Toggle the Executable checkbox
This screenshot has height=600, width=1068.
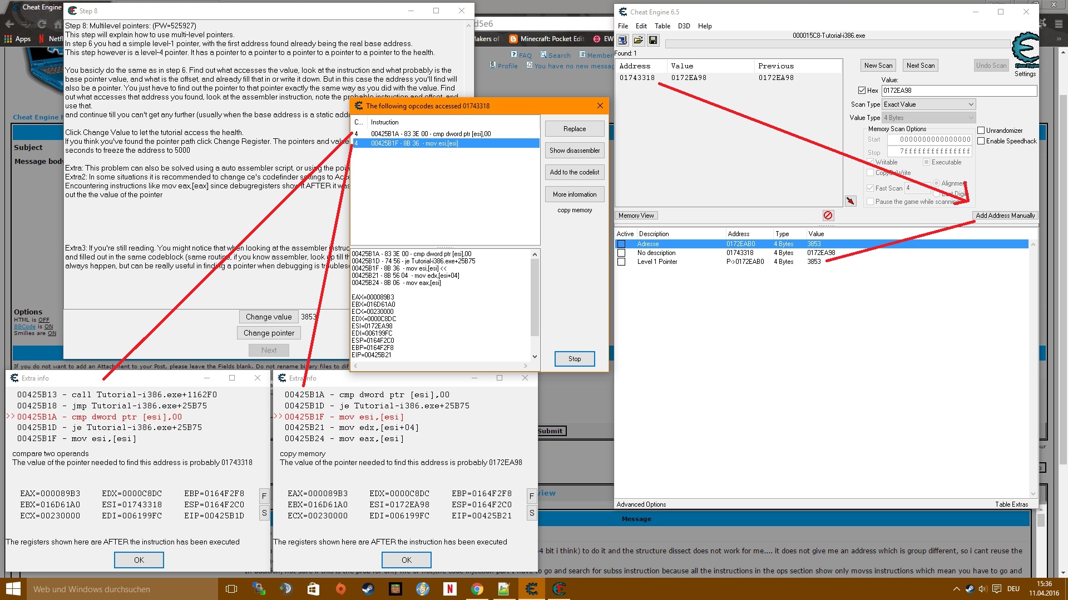pos(927,162)
